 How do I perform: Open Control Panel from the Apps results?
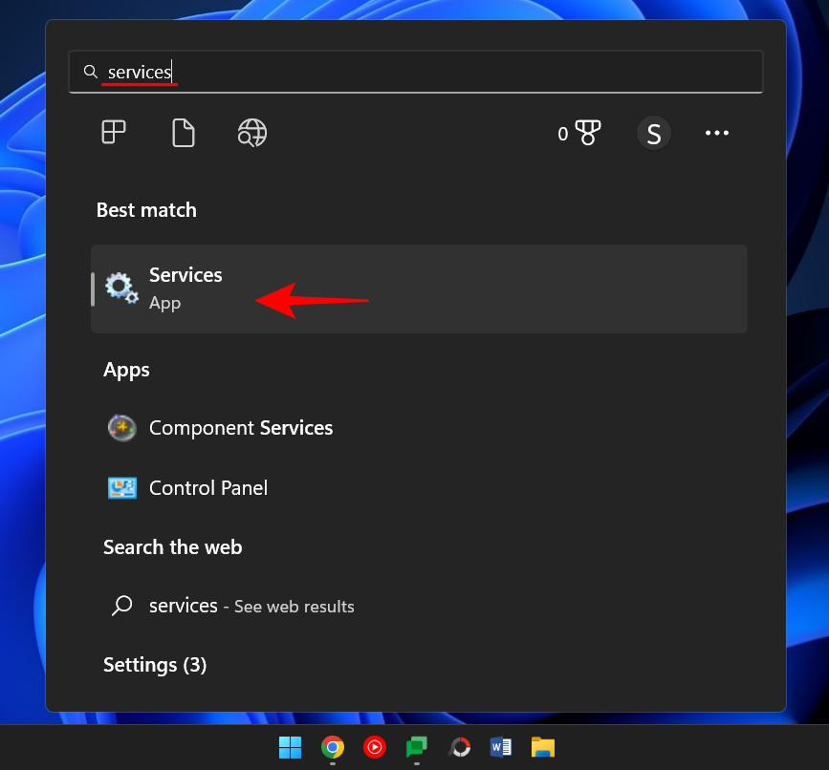coord(207,488)
